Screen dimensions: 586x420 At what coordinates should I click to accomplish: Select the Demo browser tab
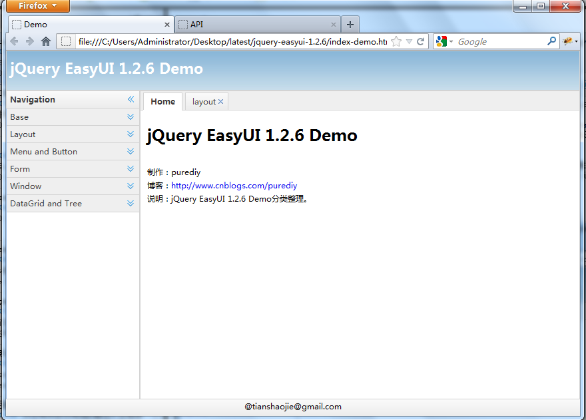point(91,25)
